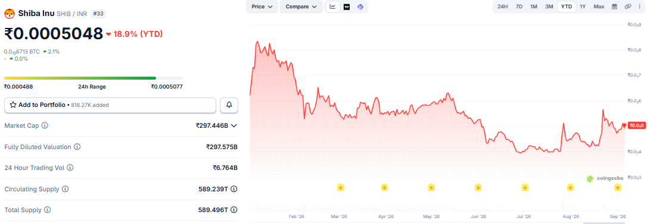Open the Market Cap info tooltip icon
This screenshot has height=224, width=650.
45,125
